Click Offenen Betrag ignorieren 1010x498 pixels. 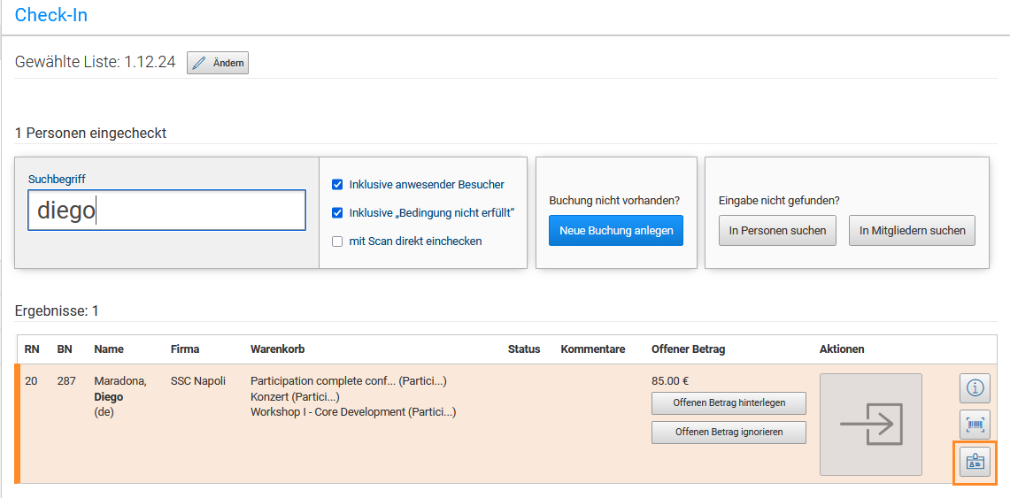coord(729,433)
